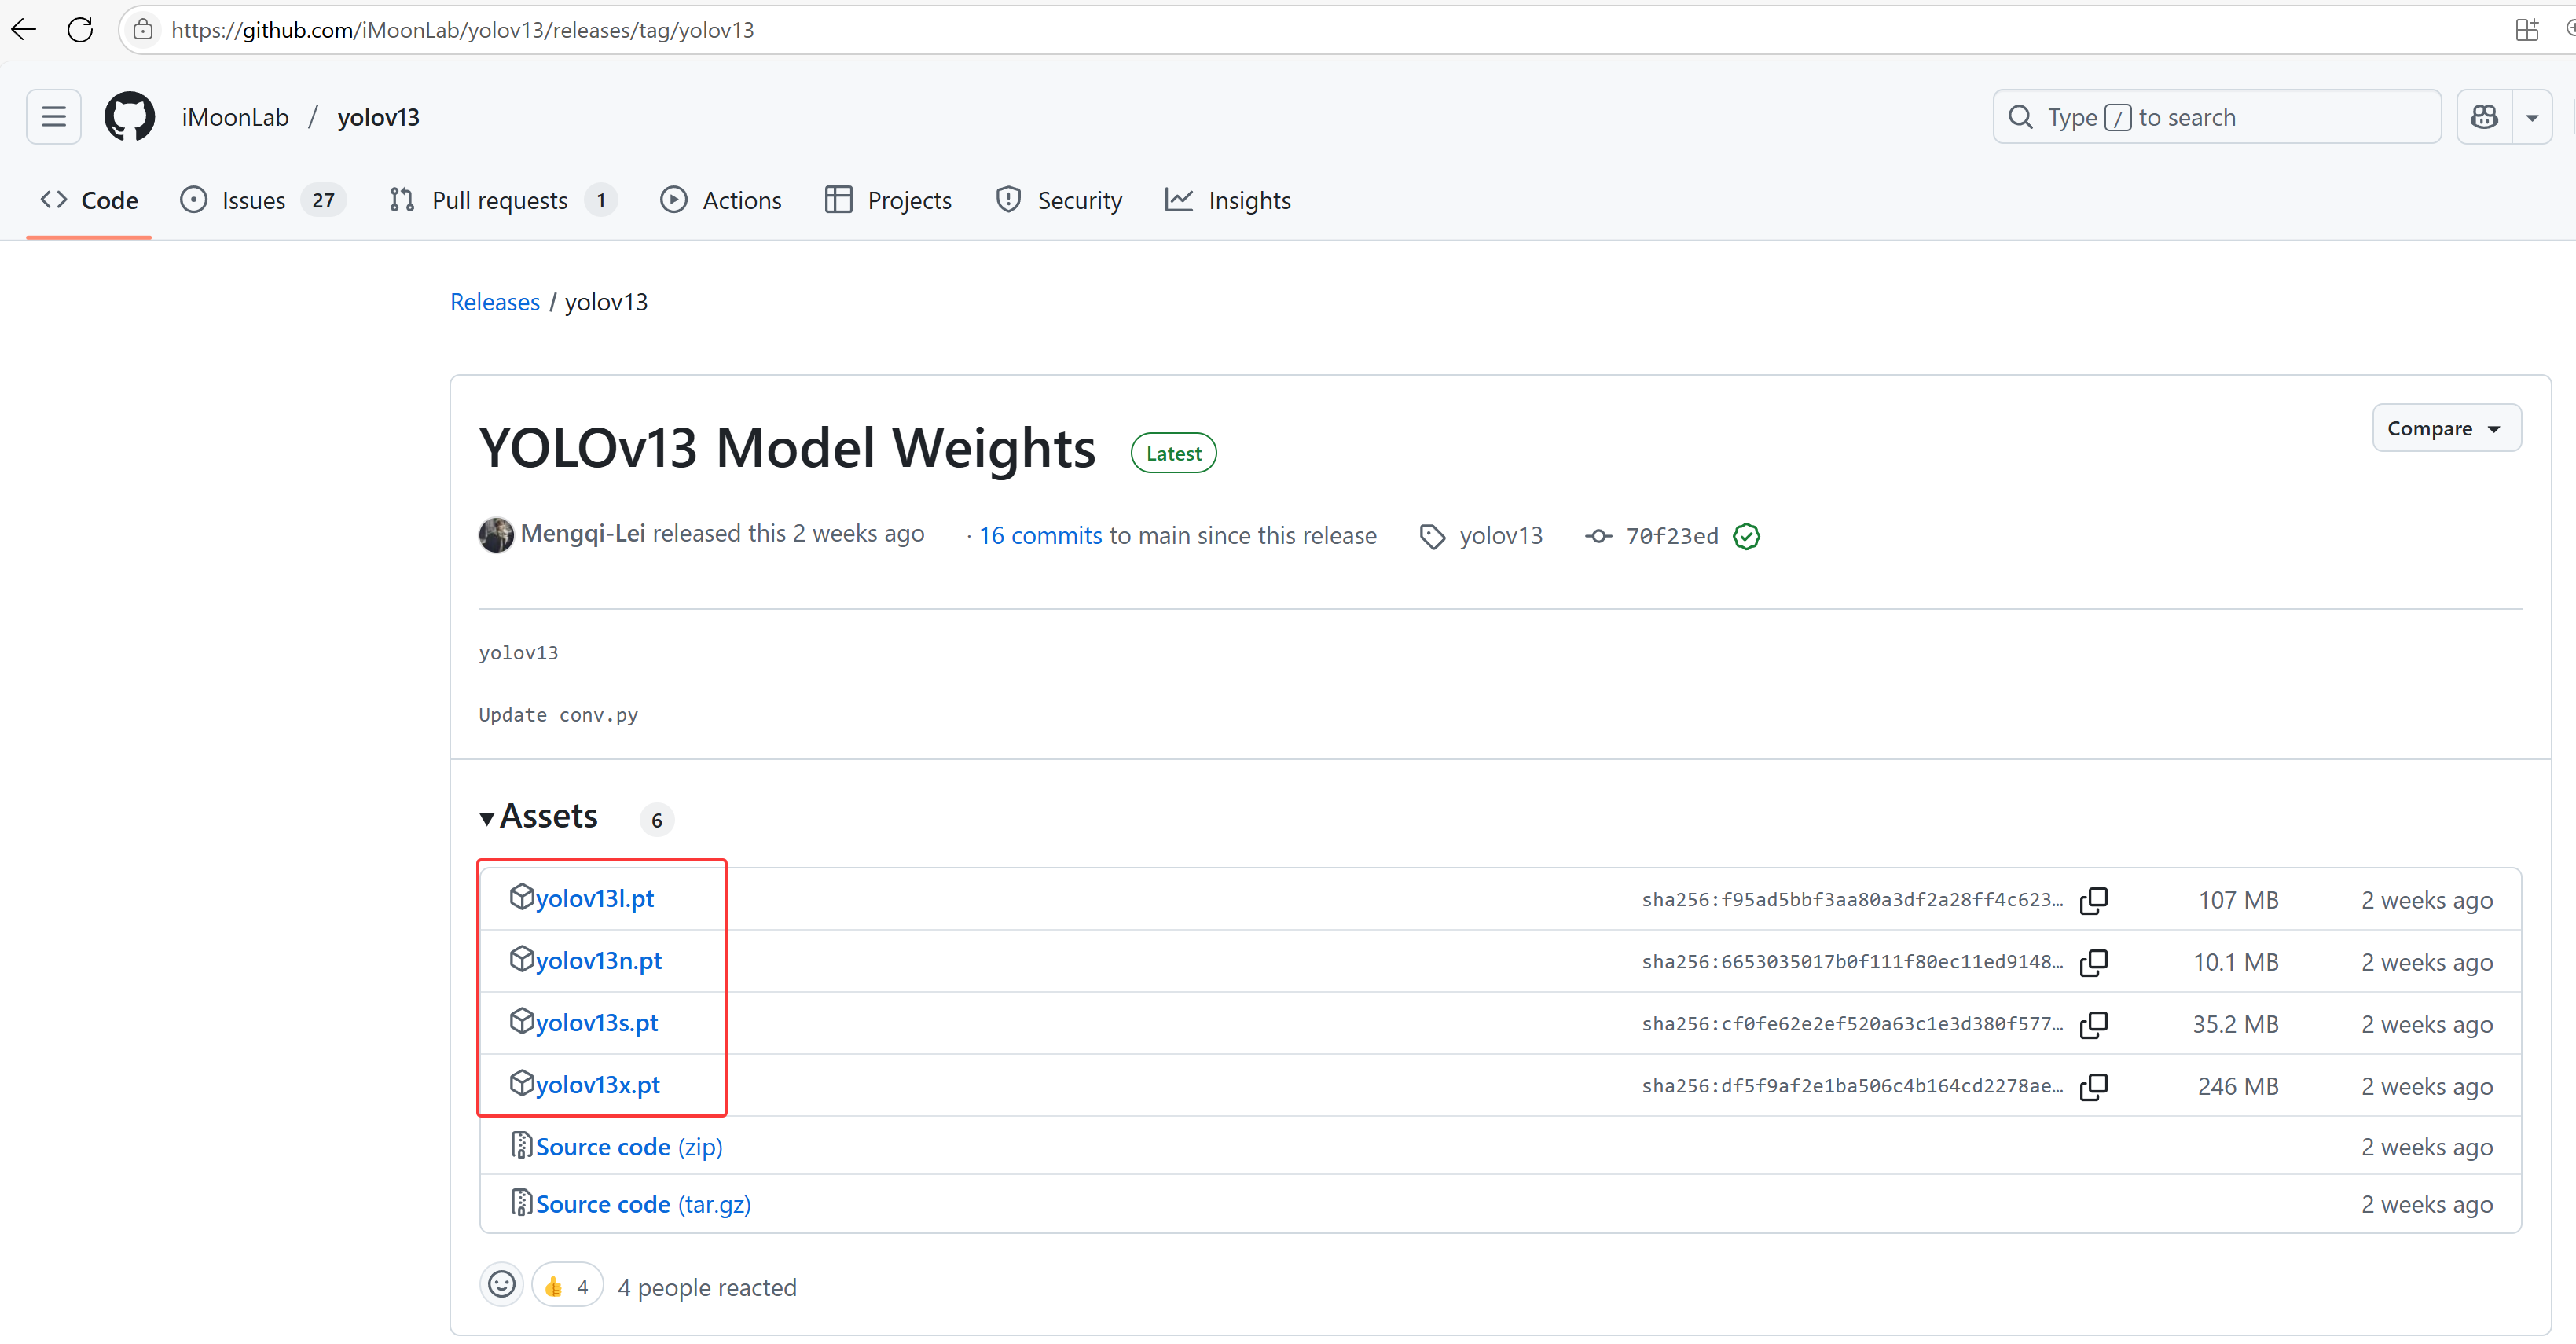
Task: Click the Assets count badge 6
Action: (x=657, y=820)
